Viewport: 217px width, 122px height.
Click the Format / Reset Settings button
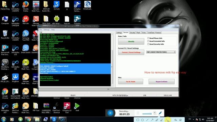point(131,52)
